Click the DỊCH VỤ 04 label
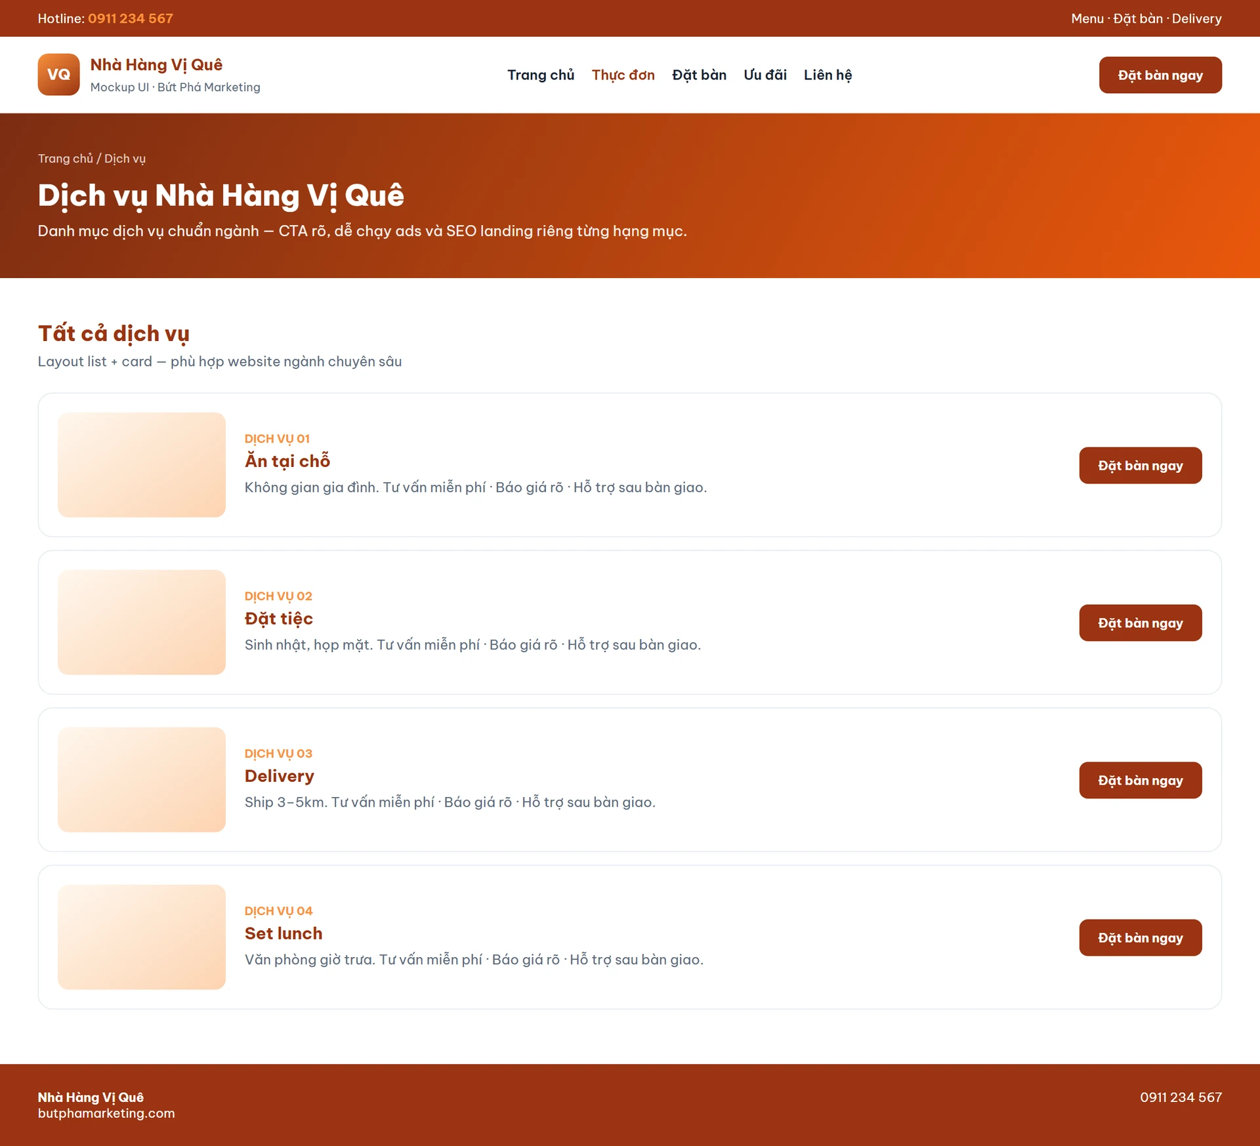The width and height of the screenshot is (1260, 1146). tap(278, 911)
